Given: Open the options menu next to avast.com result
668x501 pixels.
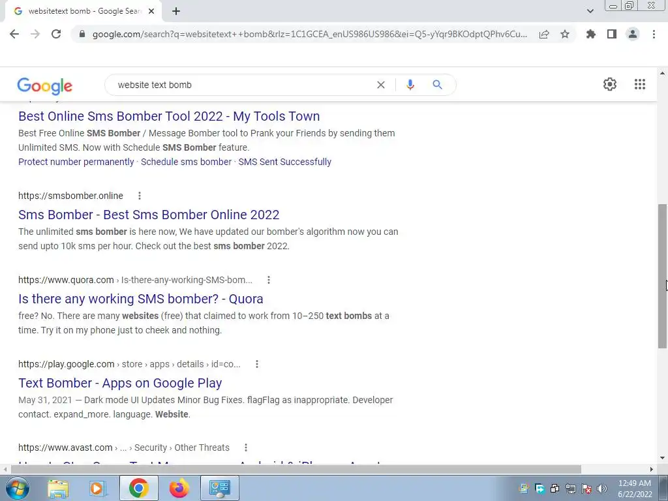Looking at the screenshot, I should pos(246,448).
